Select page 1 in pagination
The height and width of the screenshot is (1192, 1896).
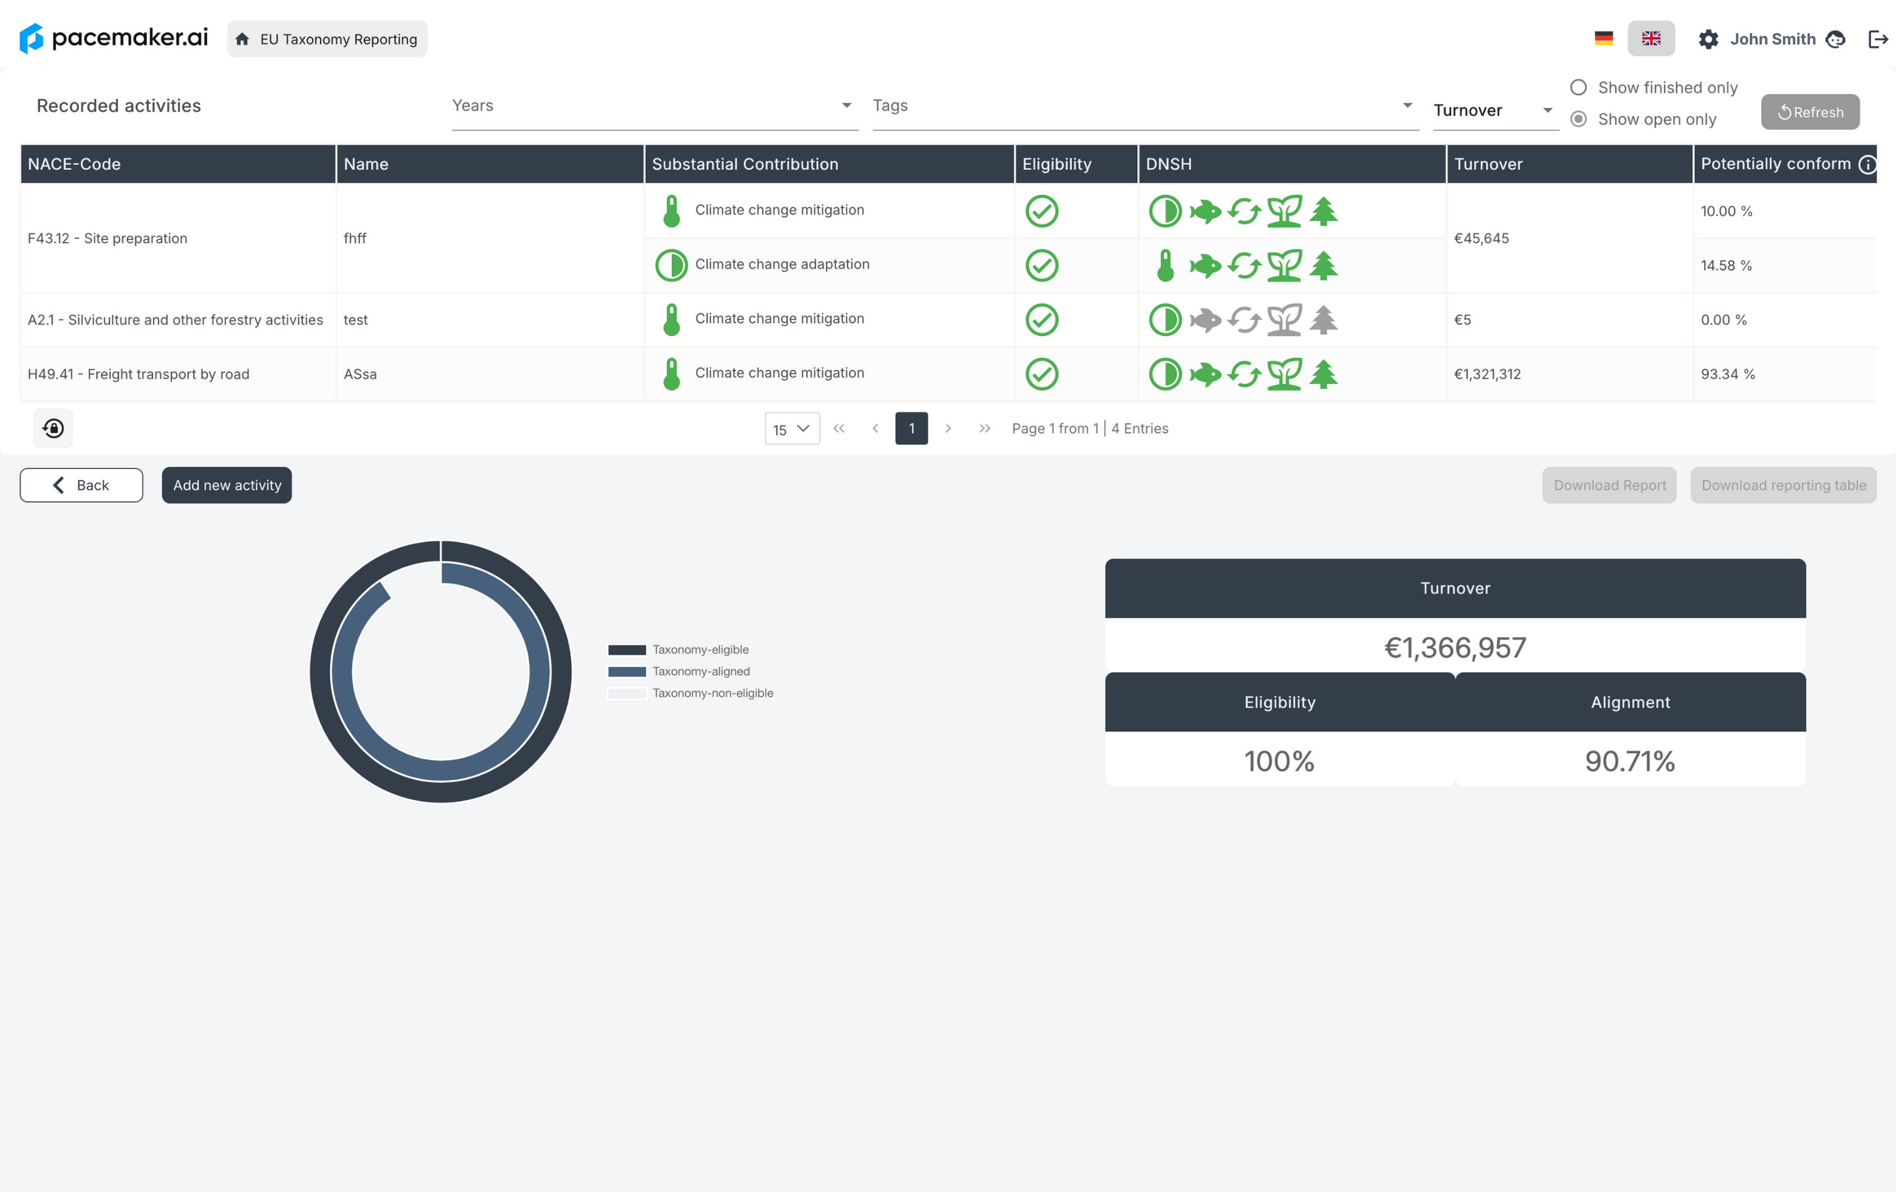point(911,428)
